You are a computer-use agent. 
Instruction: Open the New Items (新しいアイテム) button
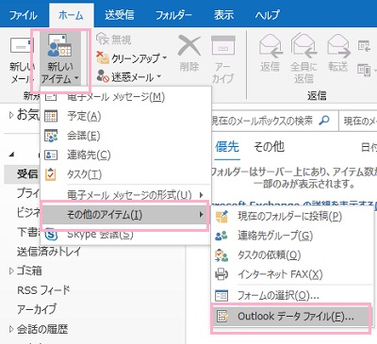59,59
